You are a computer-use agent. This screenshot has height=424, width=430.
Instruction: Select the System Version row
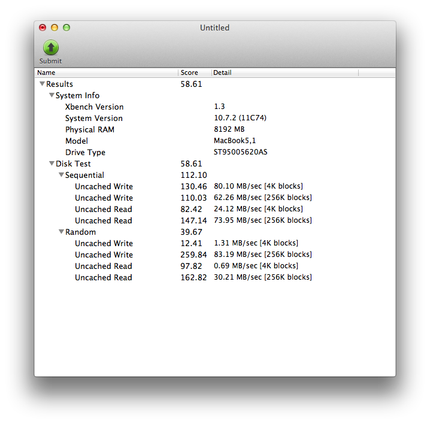click(215, 118)
